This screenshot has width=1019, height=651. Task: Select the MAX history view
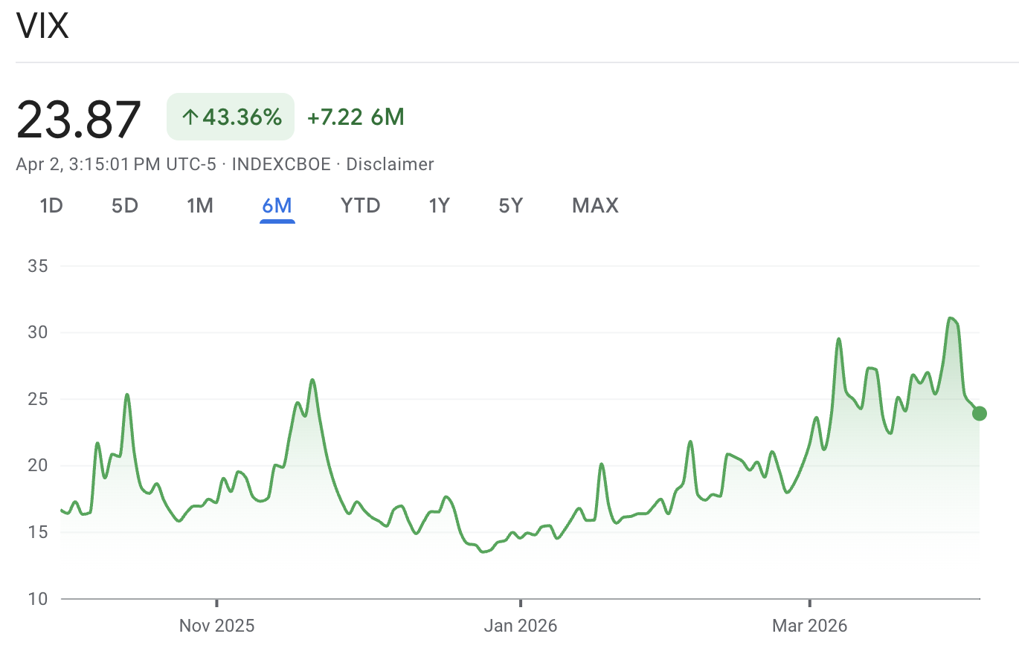click(594, 206)
